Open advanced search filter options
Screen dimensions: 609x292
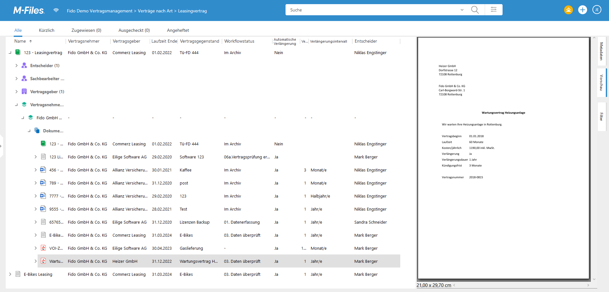coord(493,10)
